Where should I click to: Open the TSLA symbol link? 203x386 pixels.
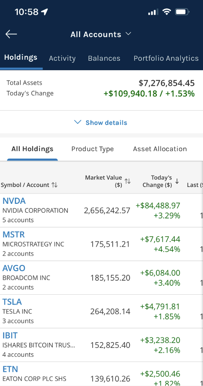12,302
